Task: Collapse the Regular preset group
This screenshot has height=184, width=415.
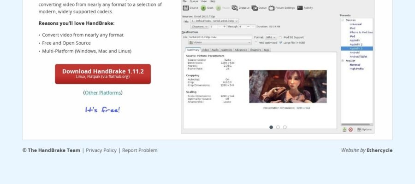Action: (343, 61)
